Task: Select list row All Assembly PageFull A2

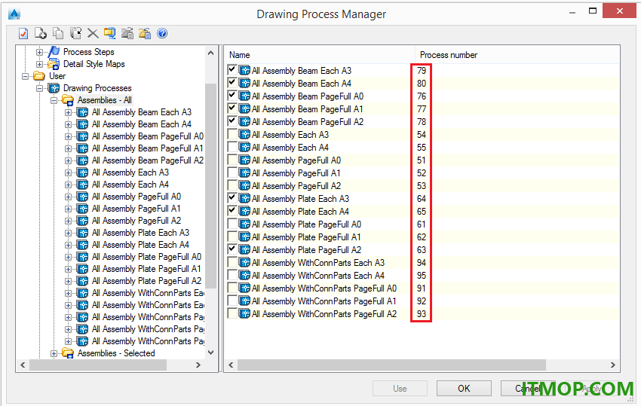Action: (x=296, y=186)
